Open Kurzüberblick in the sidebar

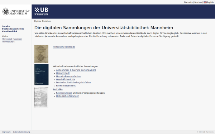point(10,31)
